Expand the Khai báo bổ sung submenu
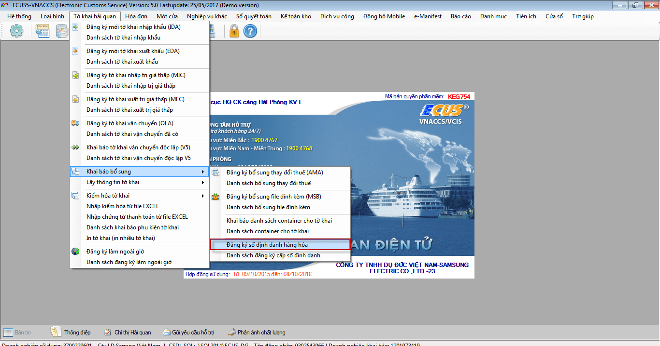The image size is (660, 346). click(140, 172)
